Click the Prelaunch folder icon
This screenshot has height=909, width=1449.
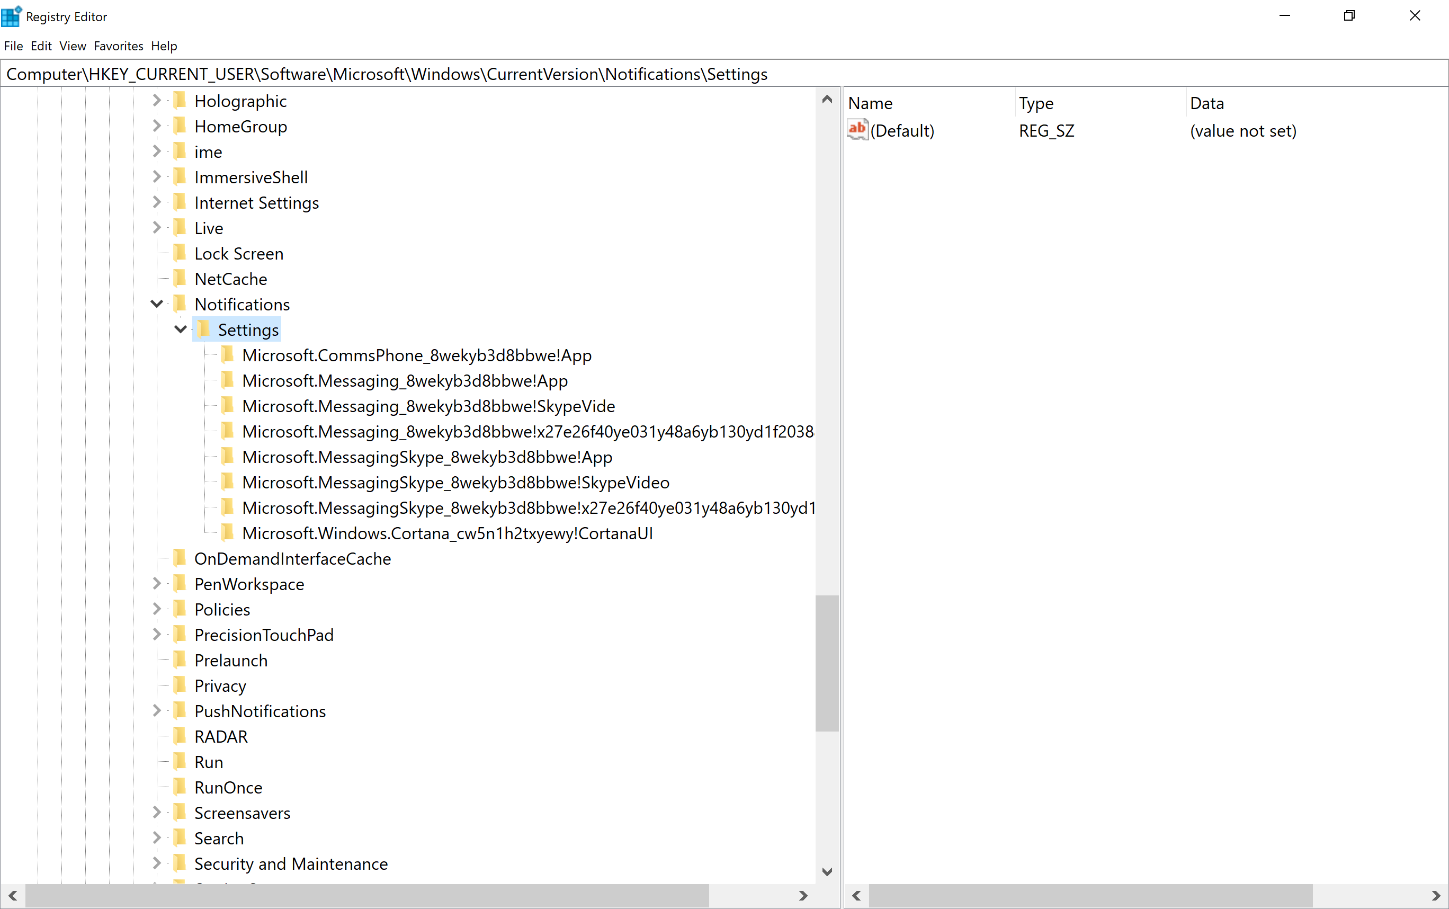[x=180, y=660]
